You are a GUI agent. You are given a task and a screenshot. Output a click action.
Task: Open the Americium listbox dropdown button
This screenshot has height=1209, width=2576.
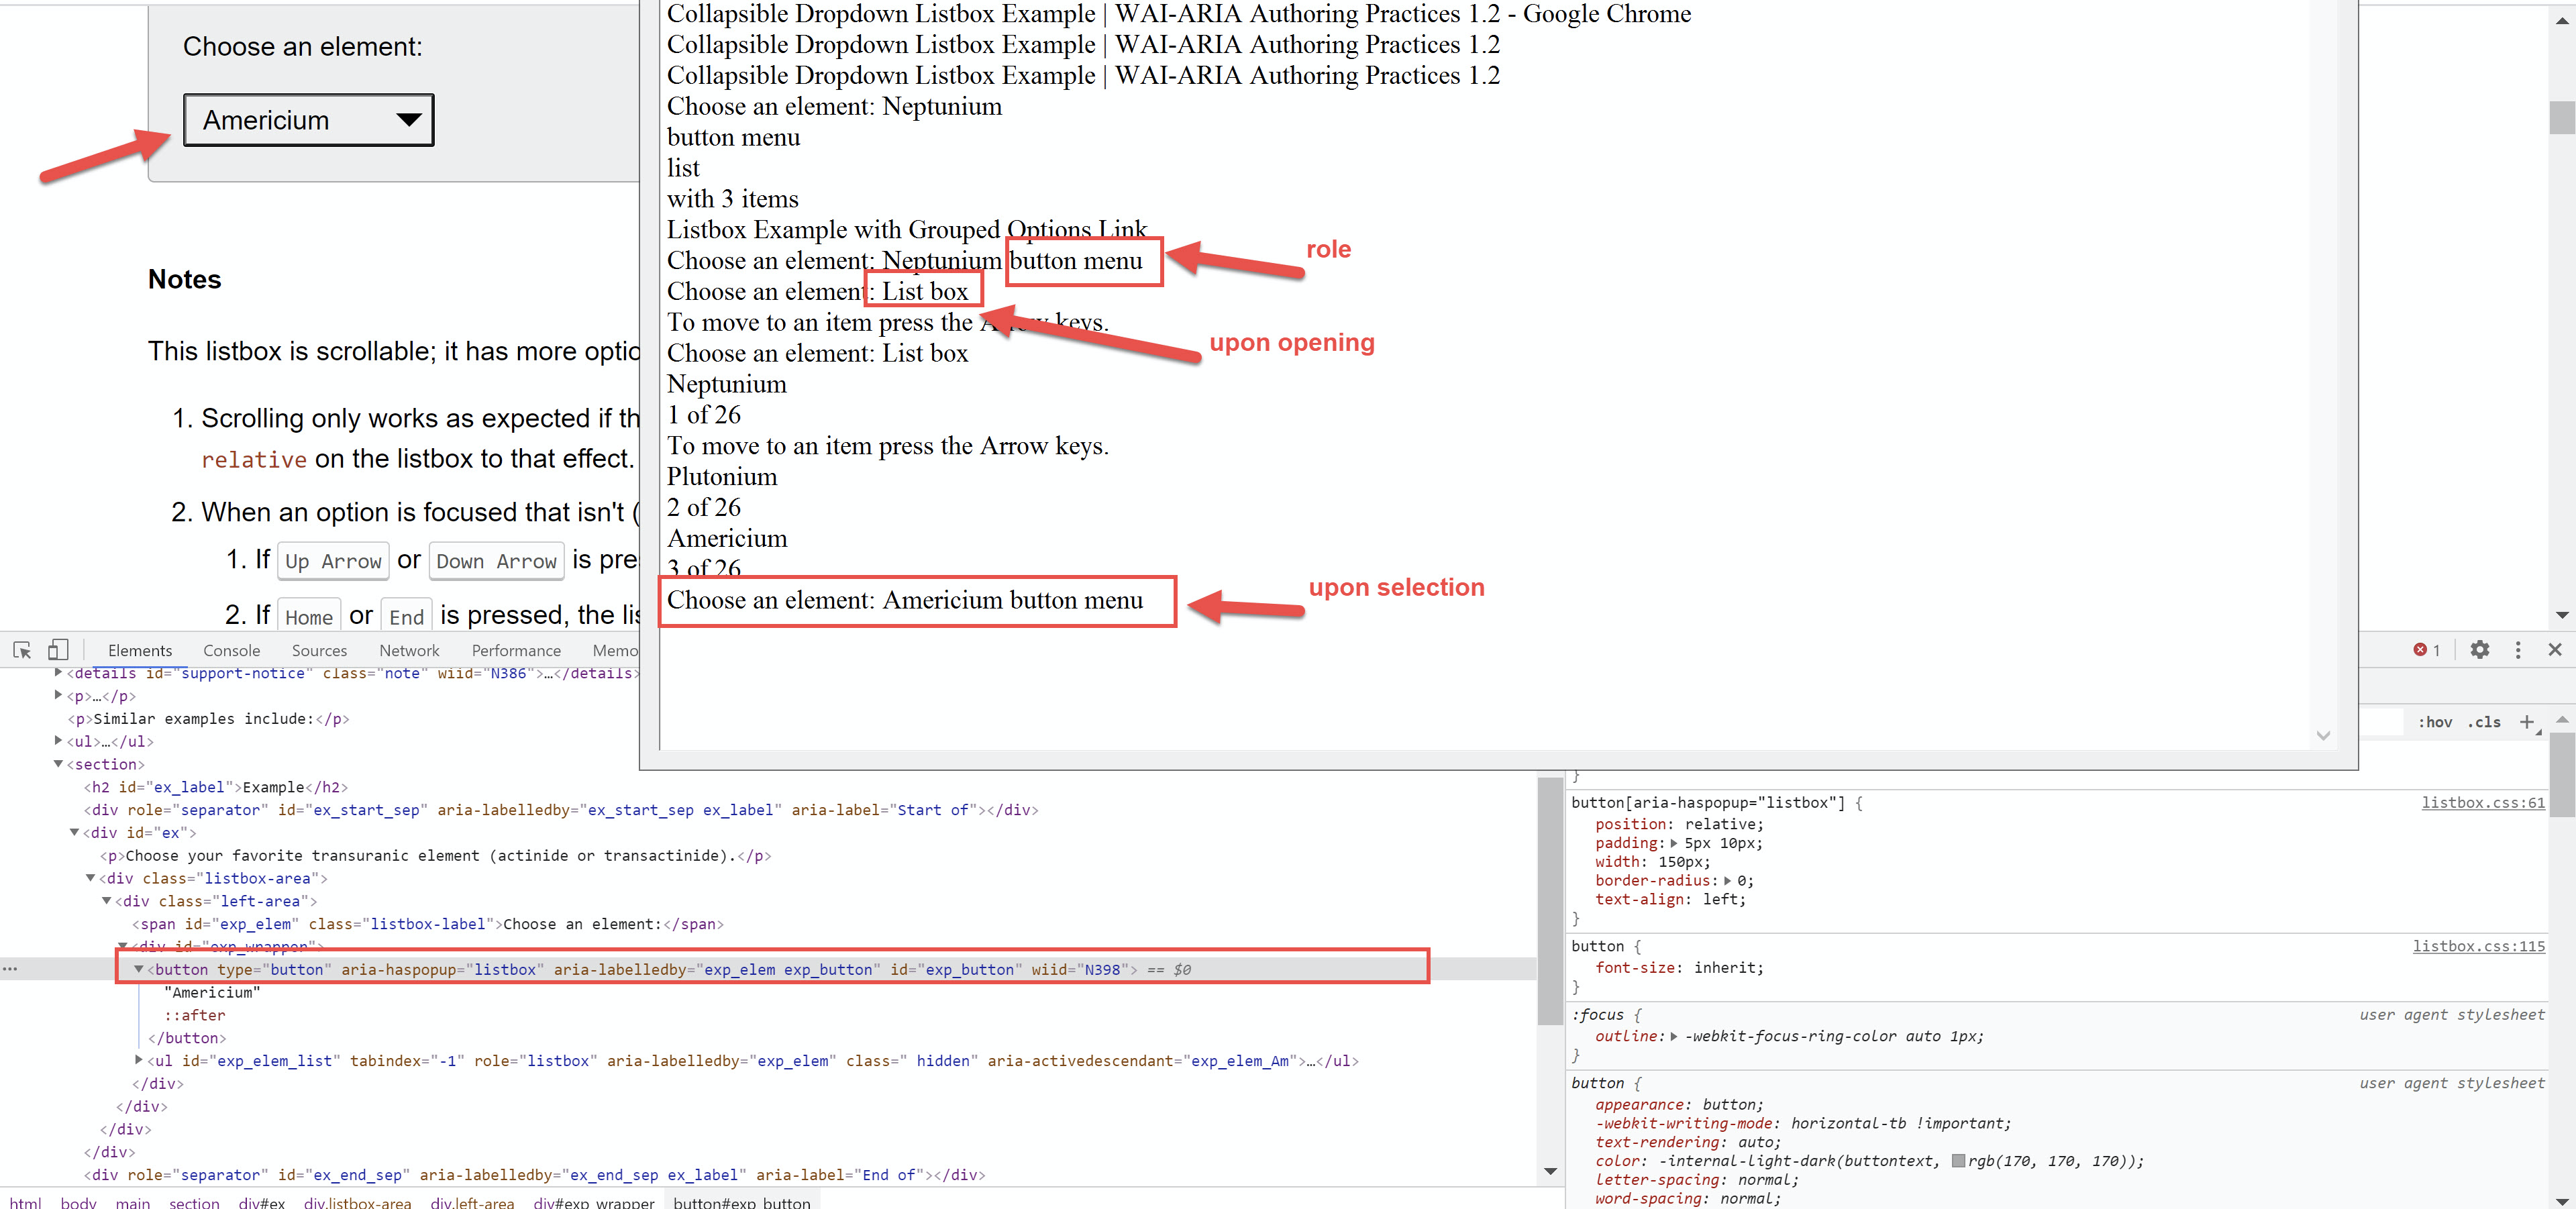pyautogui.click(x=308, y=120)
